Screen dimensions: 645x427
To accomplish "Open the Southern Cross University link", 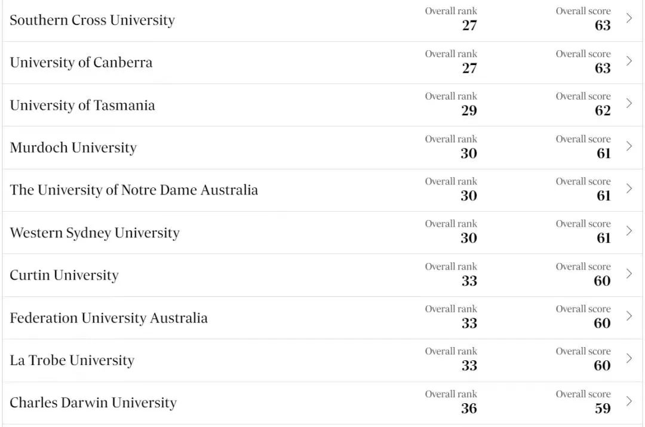I will pos(92,20).
